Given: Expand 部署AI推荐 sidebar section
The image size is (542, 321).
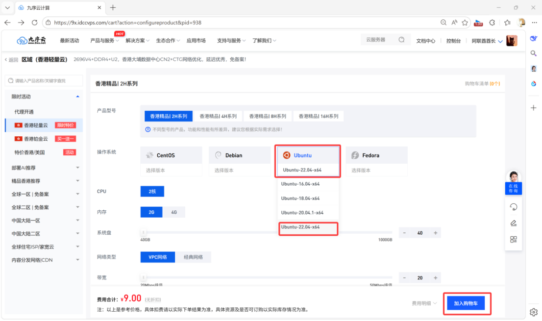Looking at the screenshot, I should pyautogui.click(x=44, y=168).
